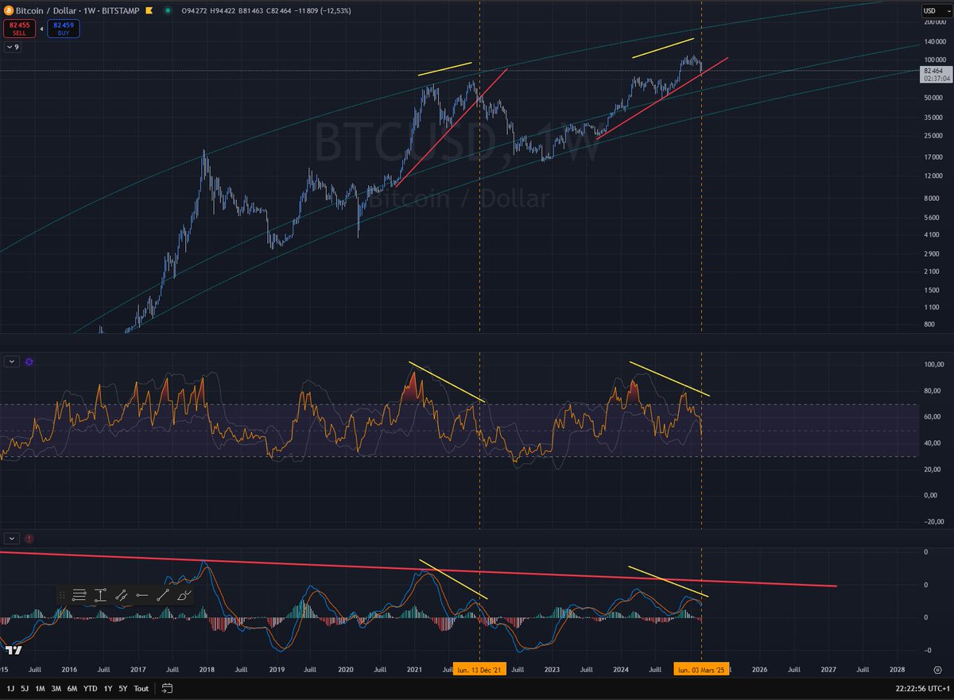Select the long red MACD trendline
The image size is (954, 700).
[418, 567]
